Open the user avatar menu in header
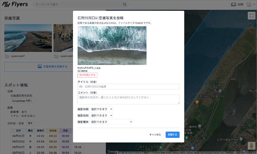This screenshot has height=154, width=257. (249, 4)
